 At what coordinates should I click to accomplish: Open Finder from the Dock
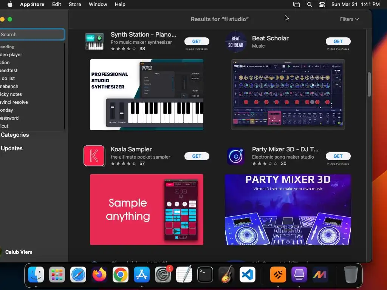pyautogui.click(x=36, y=275)
